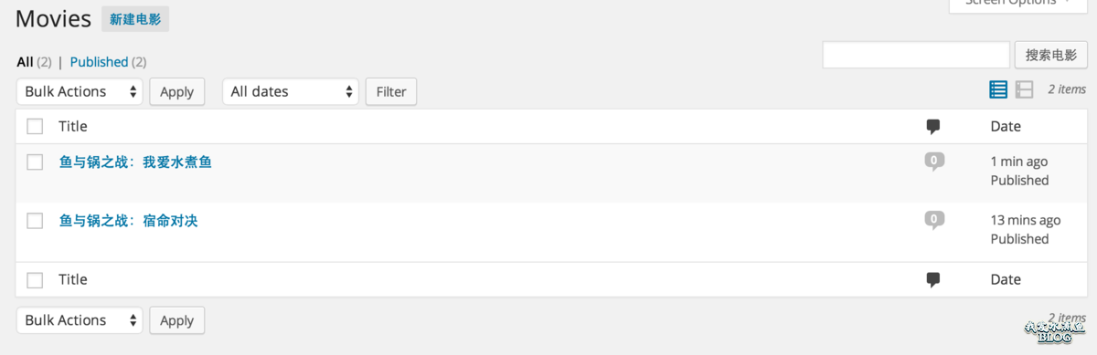Tick the checkbox for 鱼与锅之战：宿命对决
The width and height of the screenshot is (1097, 355).
pos(35,221)
